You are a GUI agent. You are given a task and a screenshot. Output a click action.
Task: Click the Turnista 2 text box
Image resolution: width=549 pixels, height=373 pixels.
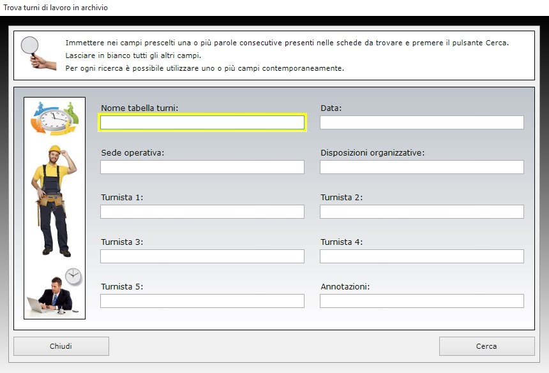pos(421,212)
